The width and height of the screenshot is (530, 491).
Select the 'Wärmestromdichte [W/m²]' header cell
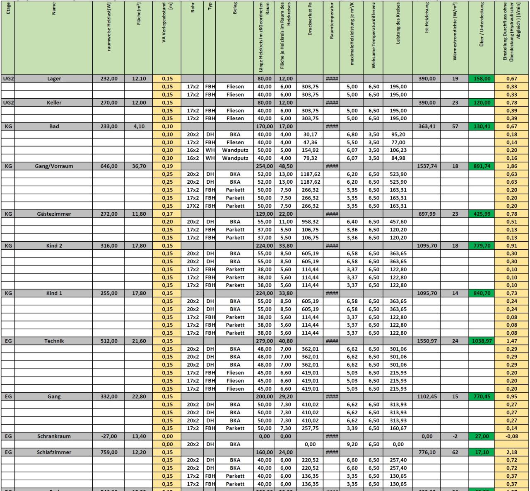click(455, 37)
